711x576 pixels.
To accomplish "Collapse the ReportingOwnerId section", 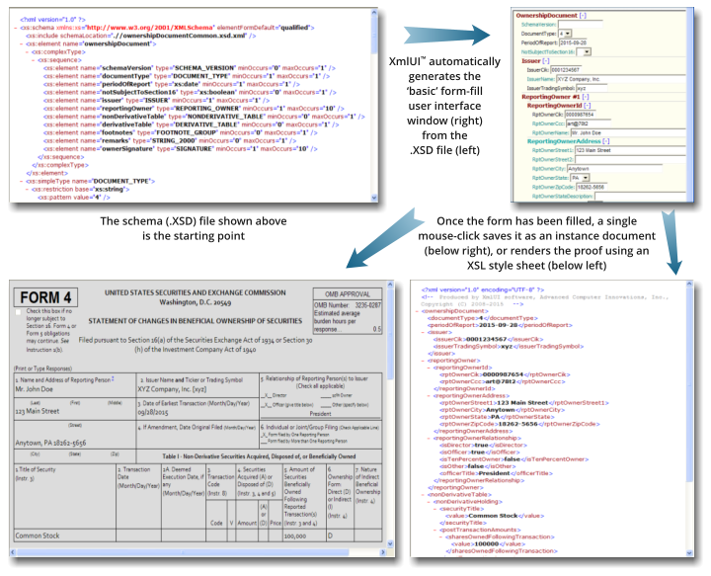I will pos(588,106).
